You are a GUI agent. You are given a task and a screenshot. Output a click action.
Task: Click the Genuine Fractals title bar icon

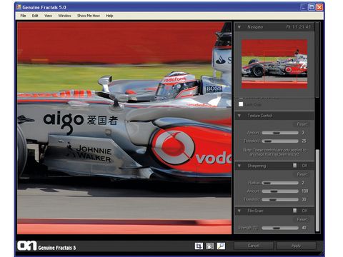click(x=19, y=7)
